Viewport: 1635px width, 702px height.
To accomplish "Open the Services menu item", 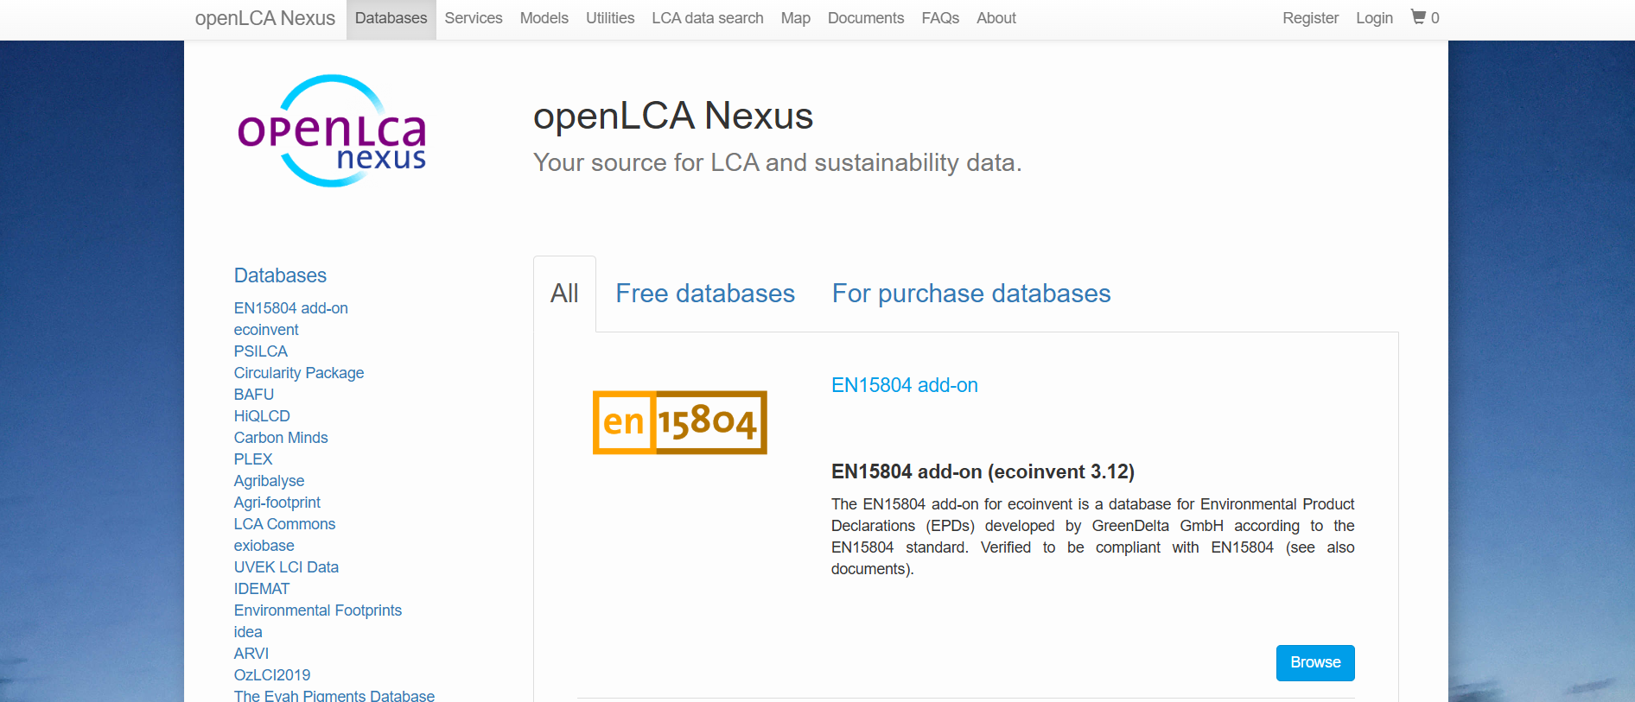I will [474, 18].
